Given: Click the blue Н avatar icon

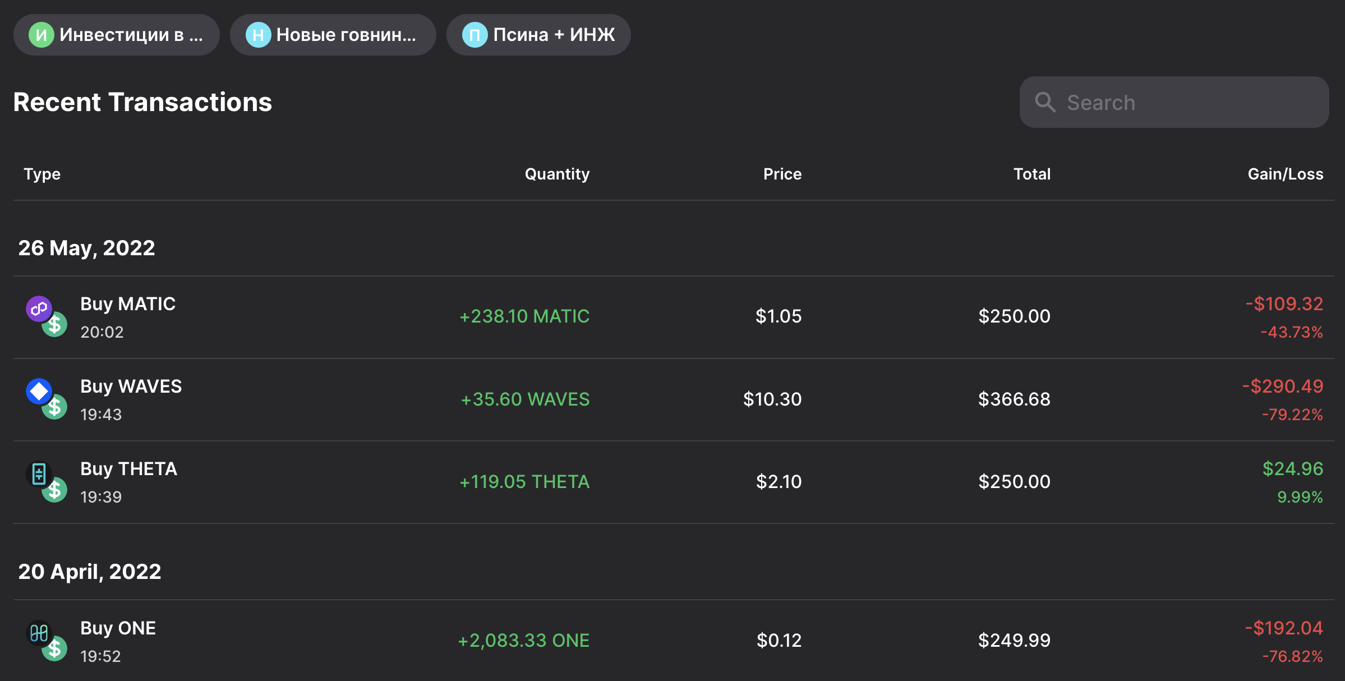Looking at the screenshot, I should (x=258, y=35).
